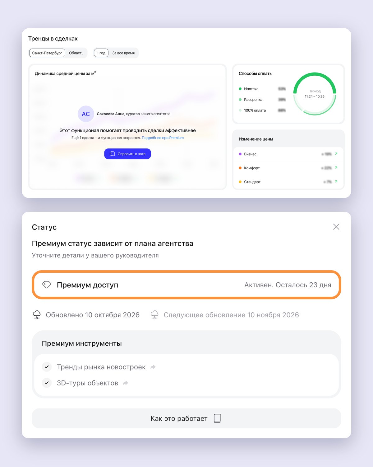
Task: Click the pale 100% оплата legend dot
Action: tap(240, 110)
